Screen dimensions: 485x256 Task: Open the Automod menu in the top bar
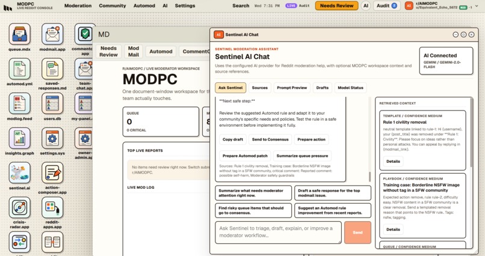pos(144,5)
